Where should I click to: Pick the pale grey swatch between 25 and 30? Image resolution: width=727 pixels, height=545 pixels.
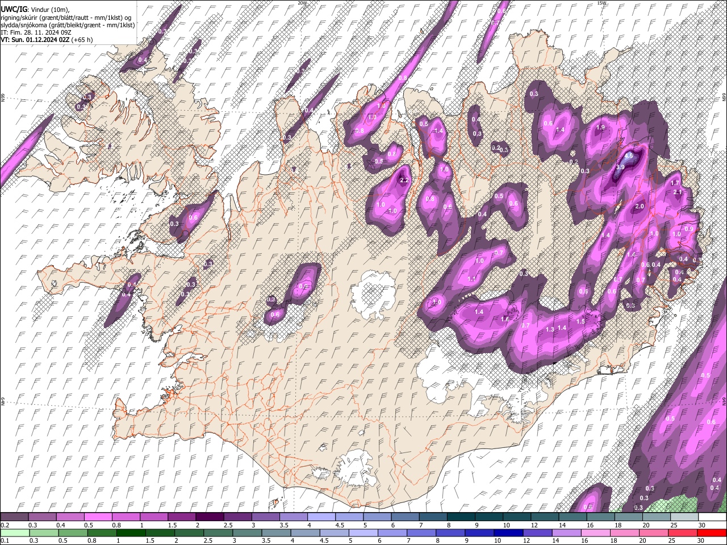[684, 517]
